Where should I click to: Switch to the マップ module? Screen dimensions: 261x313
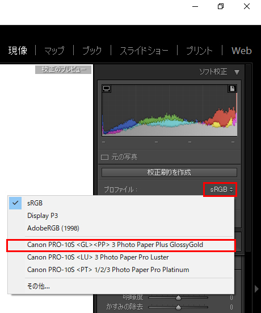54,51
